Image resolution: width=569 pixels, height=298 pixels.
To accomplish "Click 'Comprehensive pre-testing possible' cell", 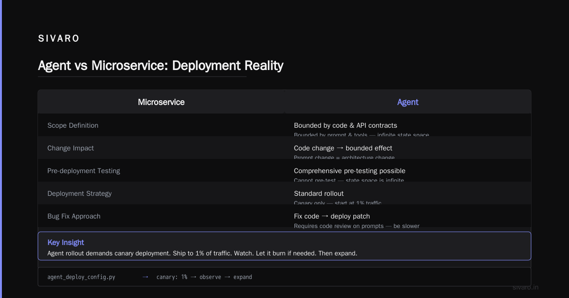I will click(349, 171).
